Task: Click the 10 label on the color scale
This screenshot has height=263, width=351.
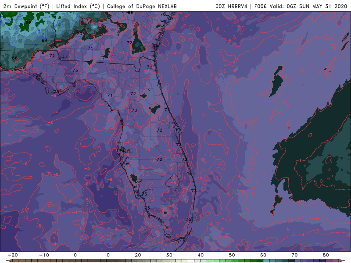Action: coord(107,255)
